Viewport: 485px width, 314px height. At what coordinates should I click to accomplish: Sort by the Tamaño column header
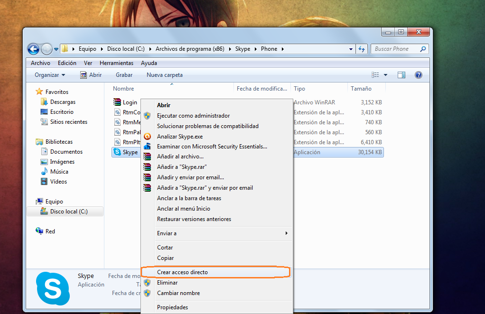point(361,89)
